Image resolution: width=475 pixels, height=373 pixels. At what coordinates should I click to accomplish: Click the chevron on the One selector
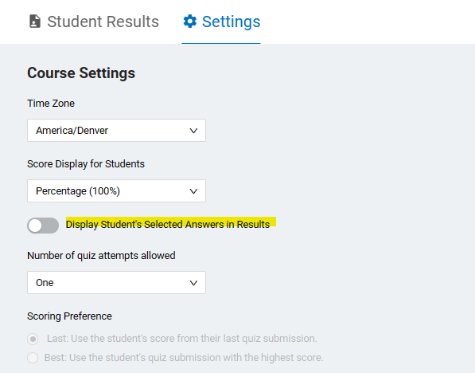[x=193, y=283]
